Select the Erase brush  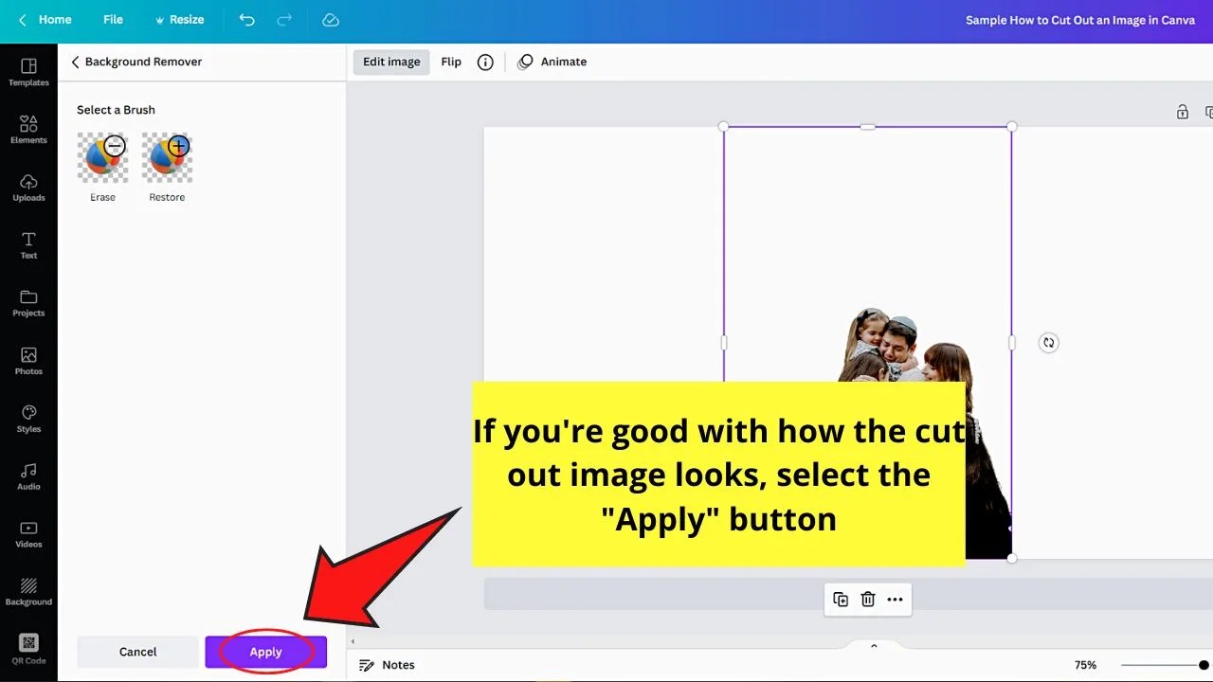pos(102,156)
